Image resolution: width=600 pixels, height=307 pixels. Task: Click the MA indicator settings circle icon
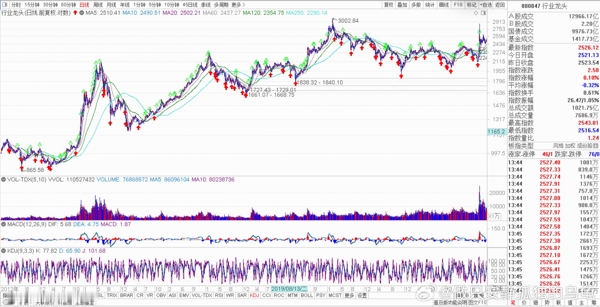tap(82, 13)
